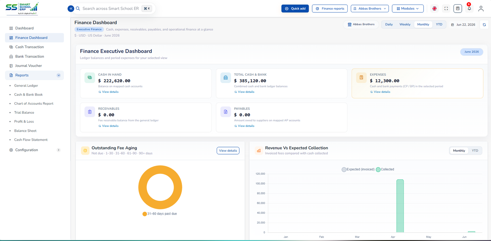Open the user profile icon
The height and width of the screenshot is (241, 491).
[x=481, y=9]
